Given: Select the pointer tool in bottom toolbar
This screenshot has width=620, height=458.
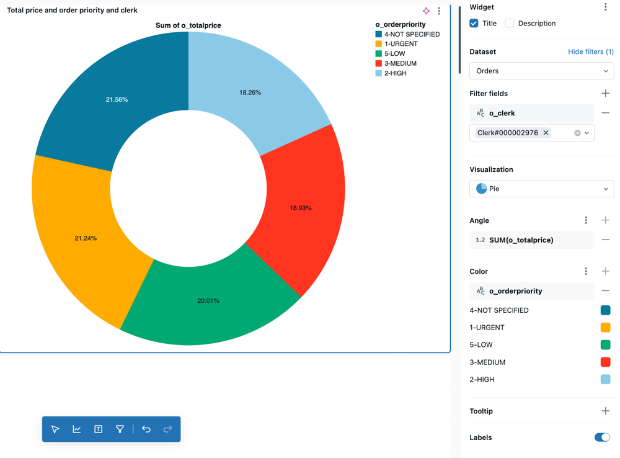Looking at the screenshot, I should (55, 429).
